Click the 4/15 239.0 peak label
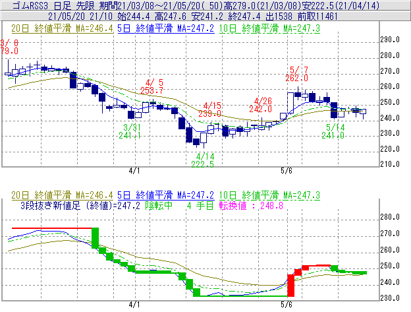This screenshot has height=312, width=411. [209, 109]
